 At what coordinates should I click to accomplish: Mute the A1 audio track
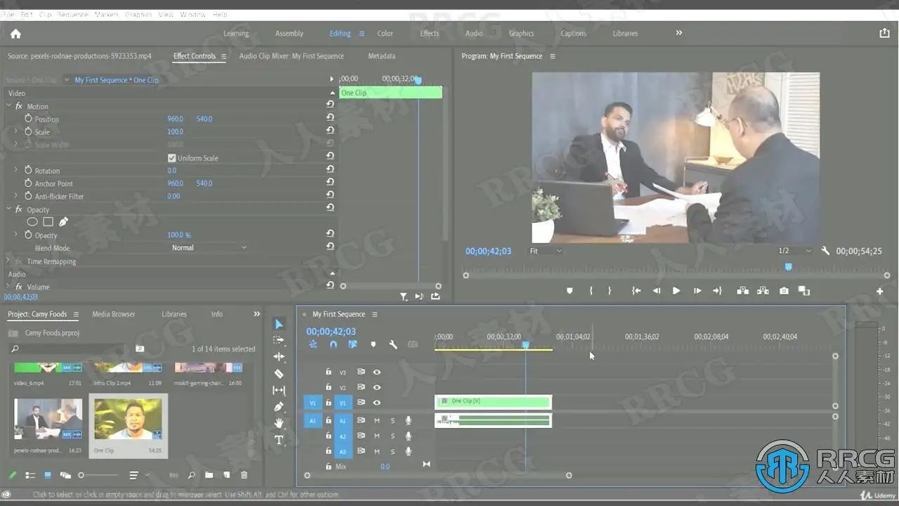pos(377,420)
